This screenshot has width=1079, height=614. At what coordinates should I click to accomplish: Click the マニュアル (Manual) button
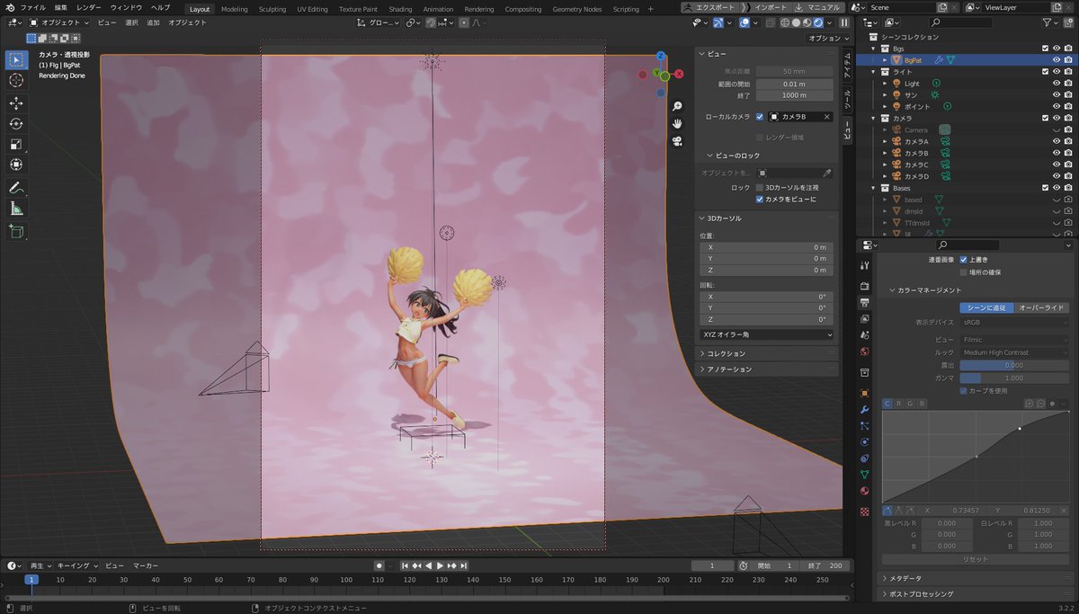click(820, 7)
